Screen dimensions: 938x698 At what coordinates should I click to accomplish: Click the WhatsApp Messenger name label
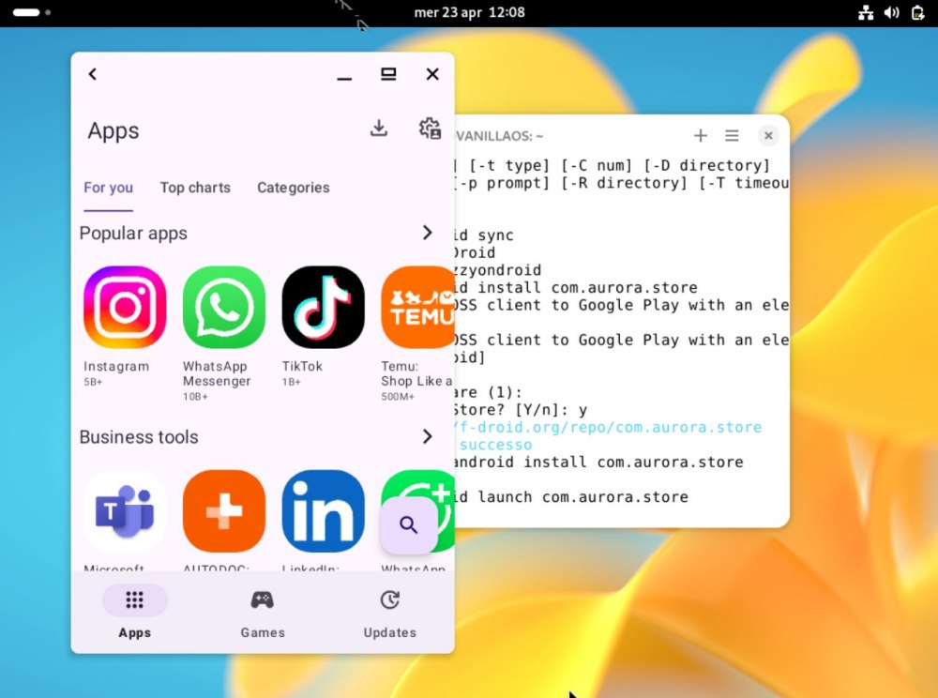coord(217,373)
